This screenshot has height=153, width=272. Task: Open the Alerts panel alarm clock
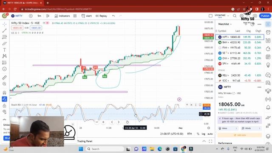[x=268, y=32]
